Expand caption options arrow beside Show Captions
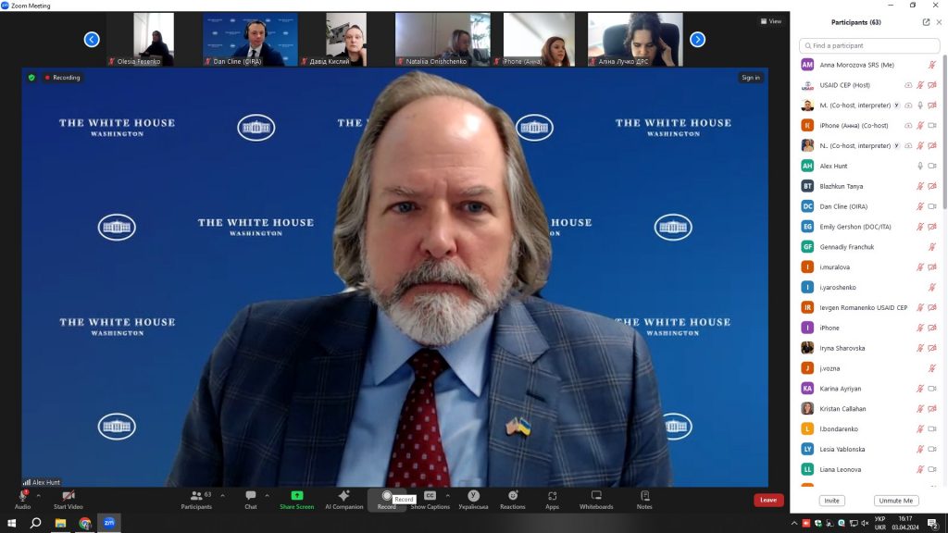This screenshot has height=533, width=948. pos(447,496)
